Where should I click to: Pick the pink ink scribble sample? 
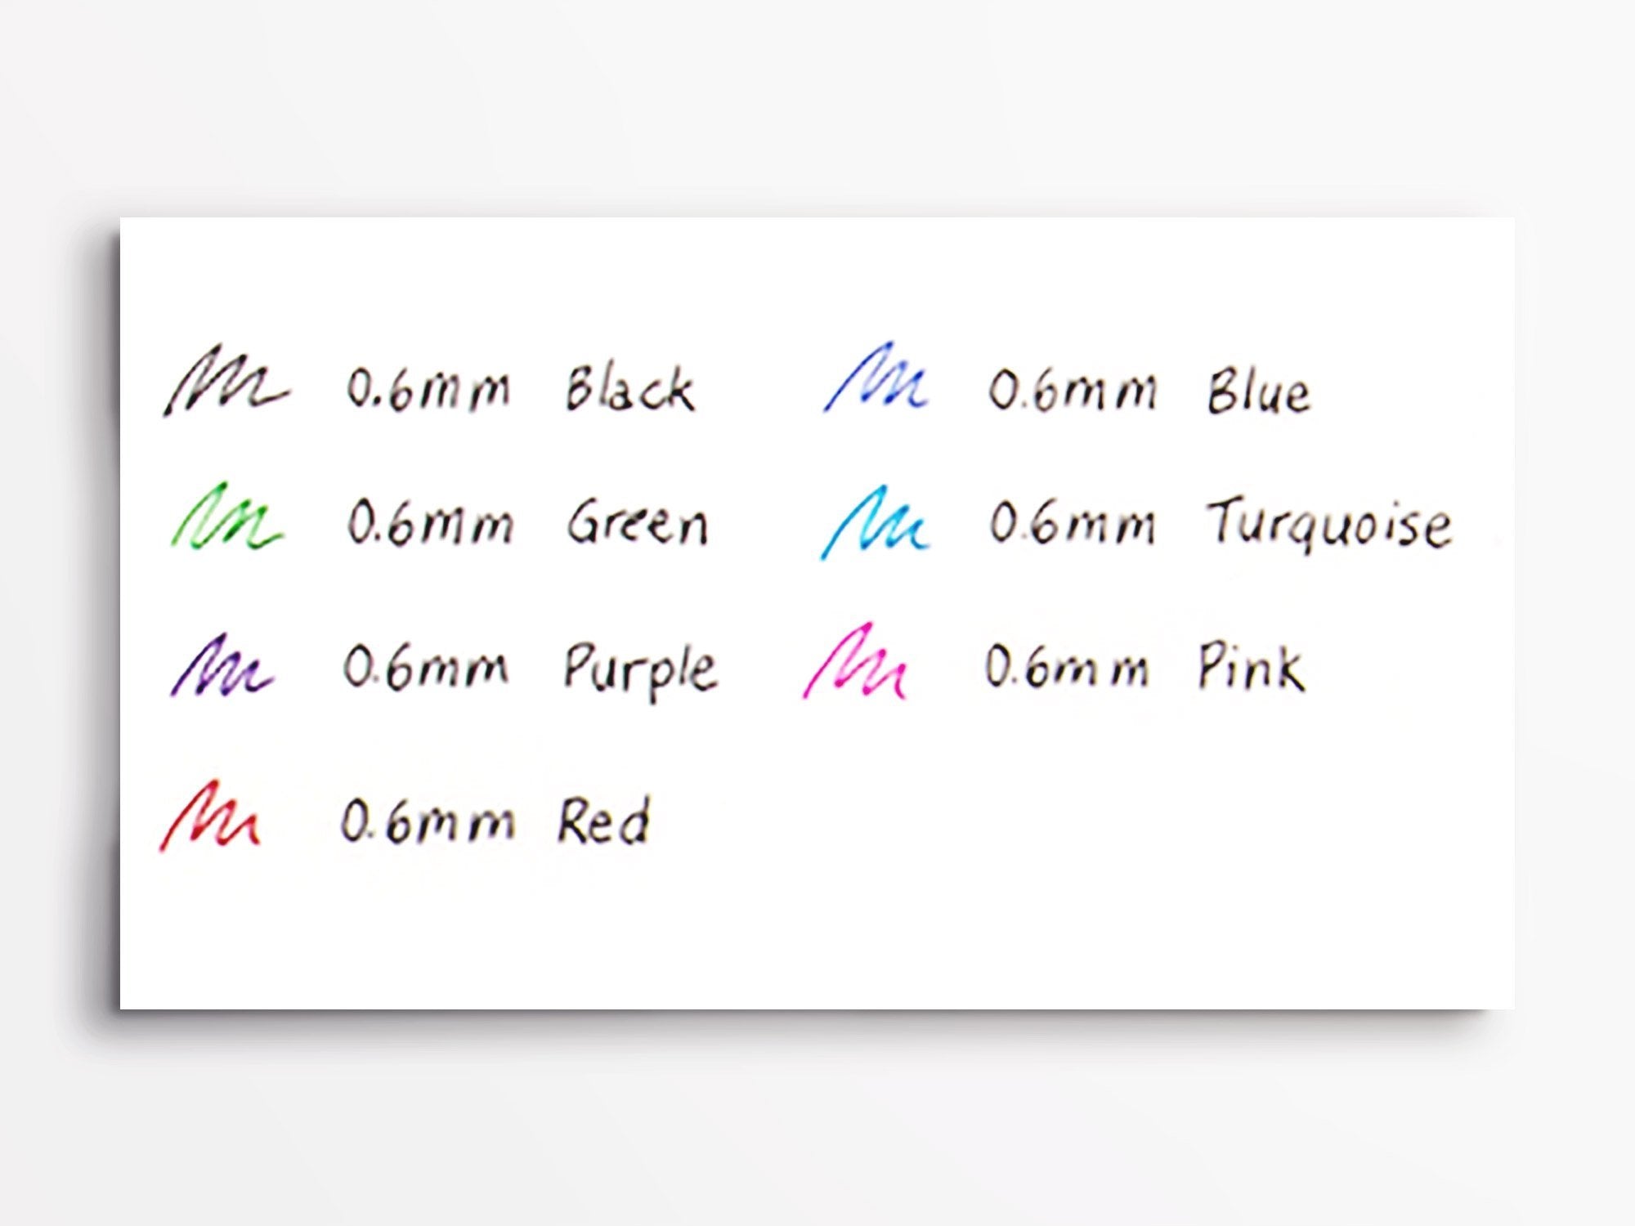click(x=854, y=664)
